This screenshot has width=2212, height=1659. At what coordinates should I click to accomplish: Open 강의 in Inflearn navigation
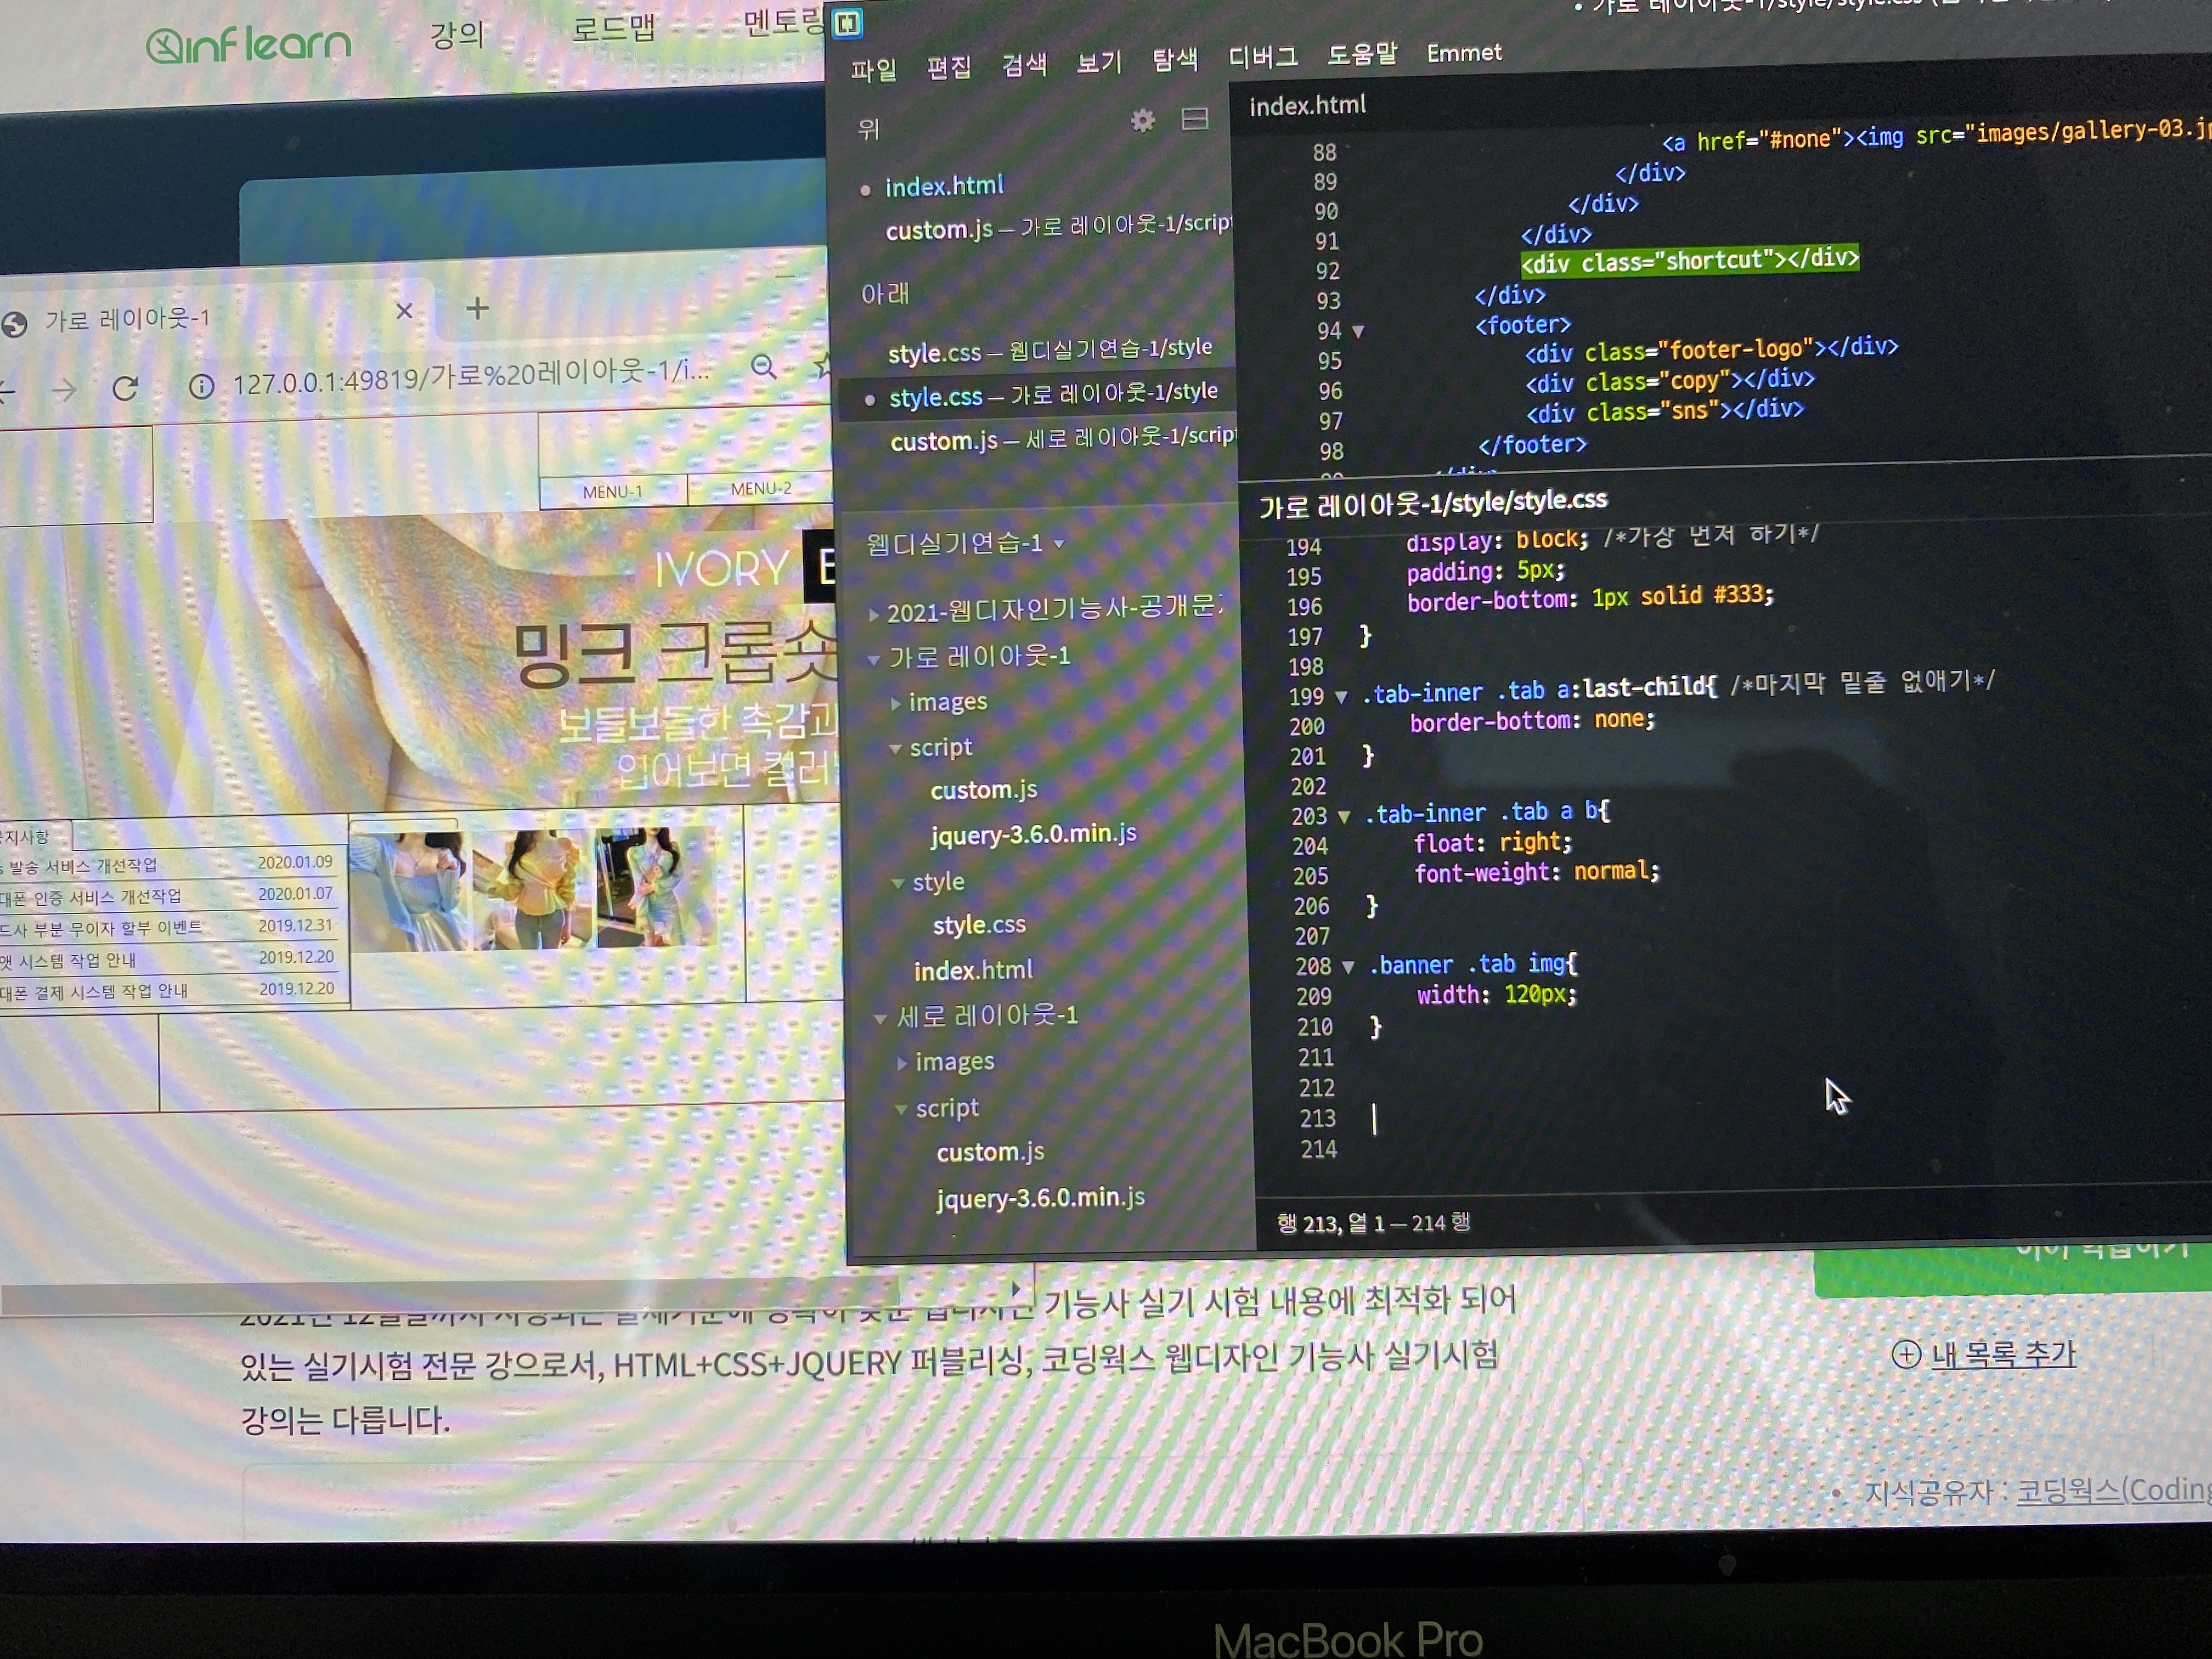[457, 36]
